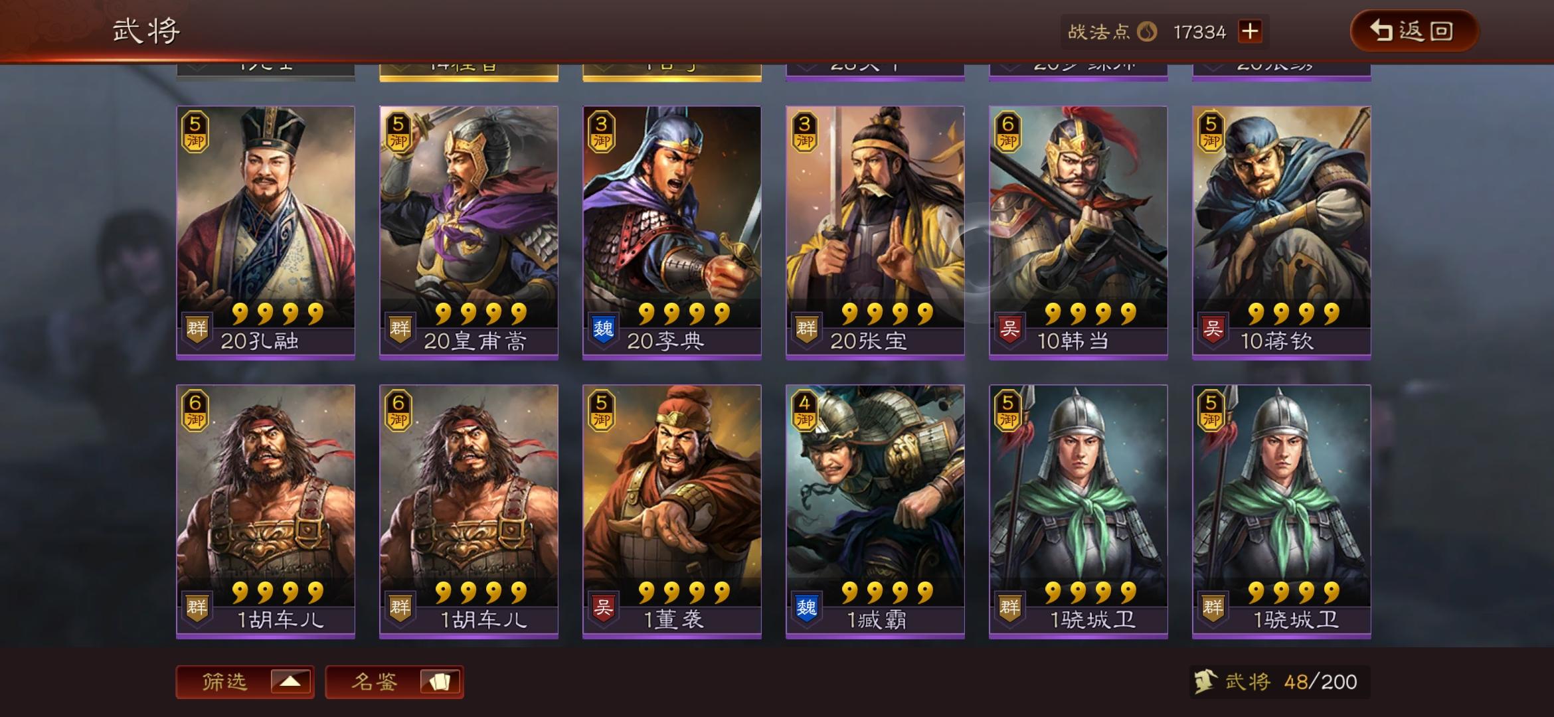Select the 皇甫嵩 general card
This screenshot has height=717, width=1554.
(469, 232)
